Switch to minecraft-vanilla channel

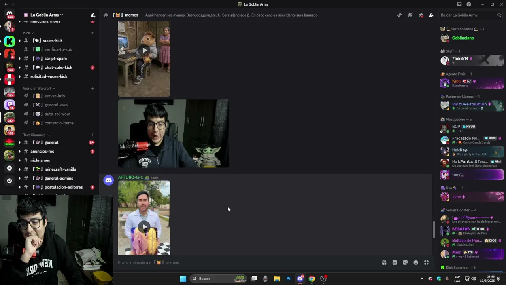59,169
